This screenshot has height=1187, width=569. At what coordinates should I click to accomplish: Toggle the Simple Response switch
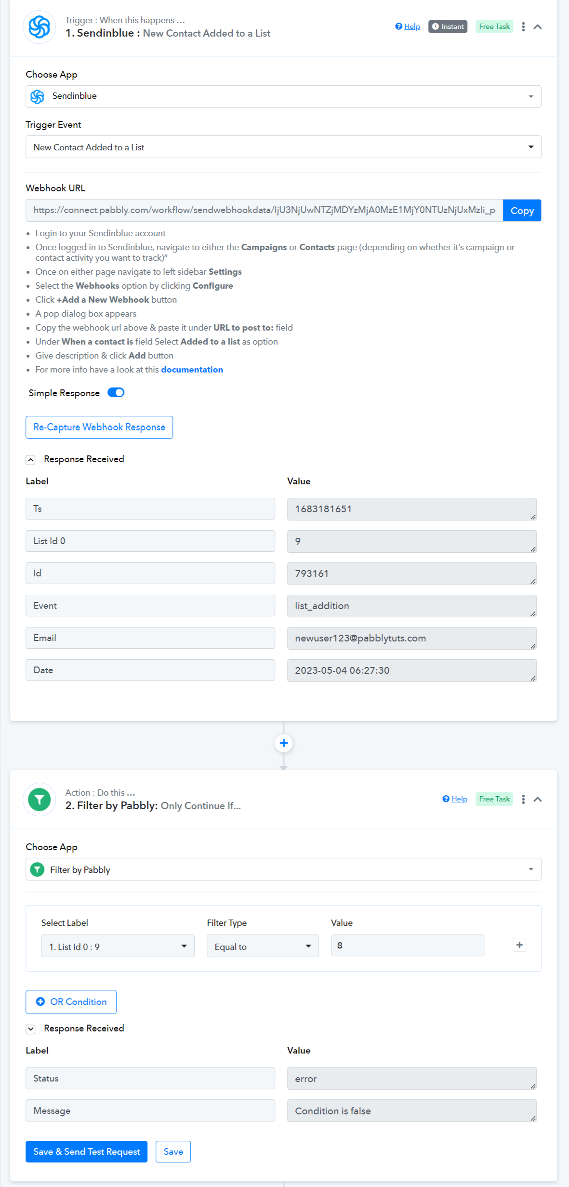tap(116, 393)
